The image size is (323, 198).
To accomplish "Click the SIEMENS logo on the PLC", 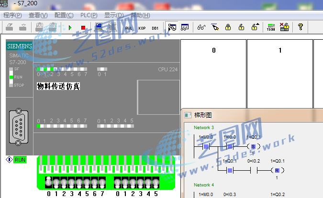I will pyautogui.click(x=20, y=46).
